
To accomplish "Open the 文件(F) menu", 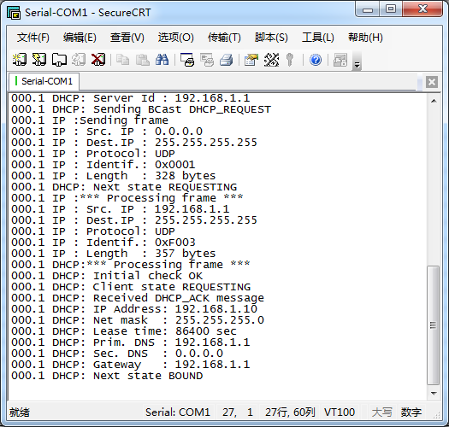I will point(33,38).
